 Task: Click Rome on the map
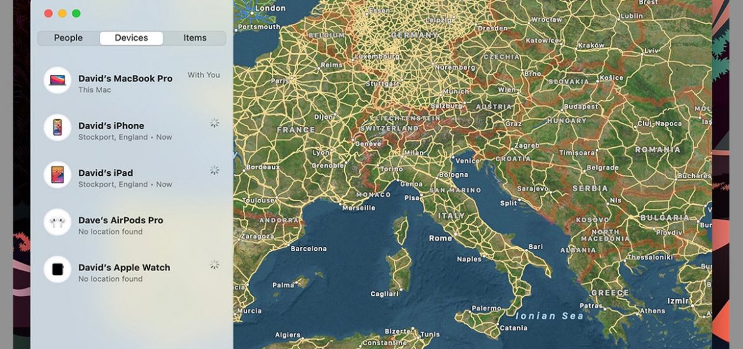(x=440, y=238)
